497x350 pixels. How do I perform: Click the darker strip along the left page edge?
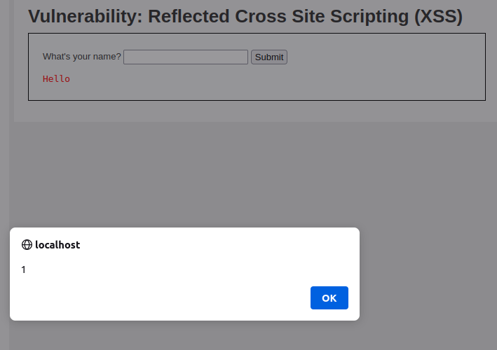pos(4,127)
